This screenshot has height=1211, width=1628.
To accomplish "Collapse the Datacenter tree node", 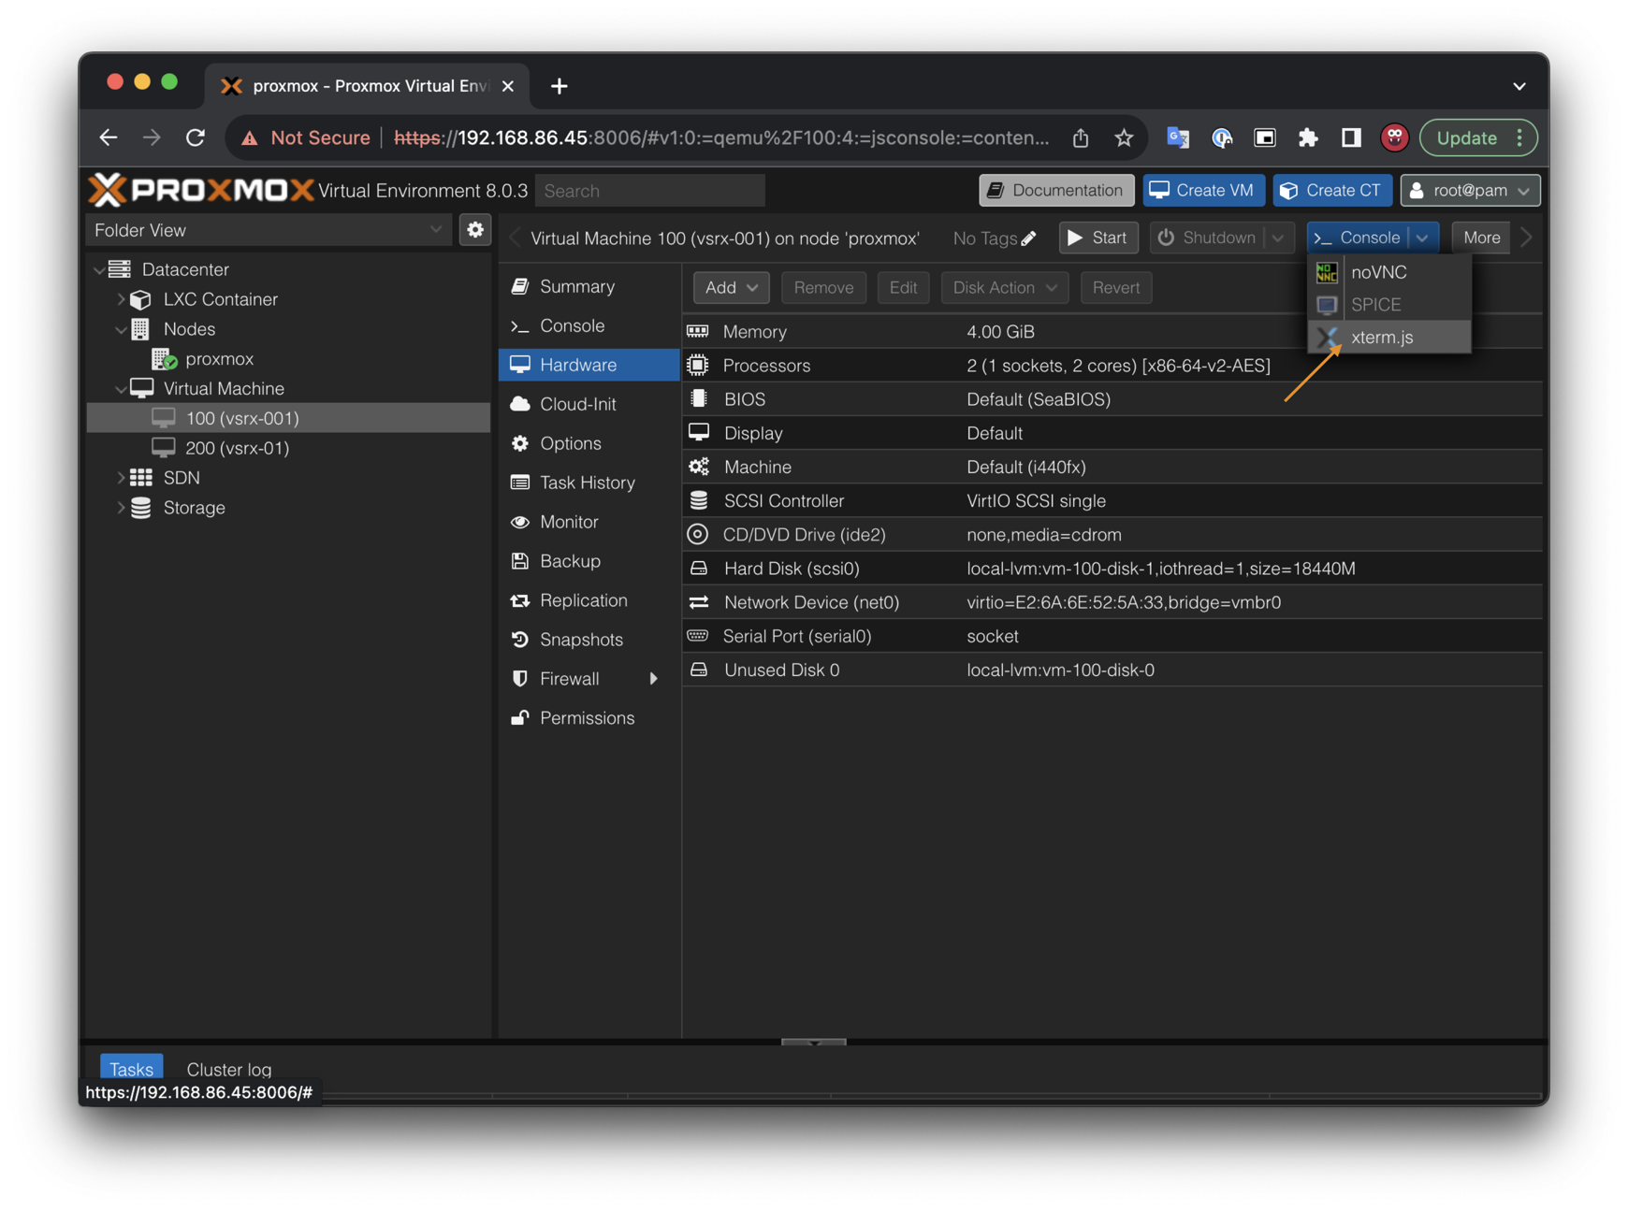I will pyautogui.click(x=99, y=270).
